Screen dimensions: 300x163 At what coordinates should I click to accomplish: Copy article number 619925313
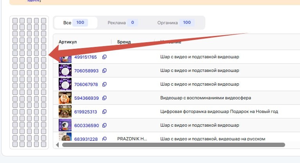[104, 112]
